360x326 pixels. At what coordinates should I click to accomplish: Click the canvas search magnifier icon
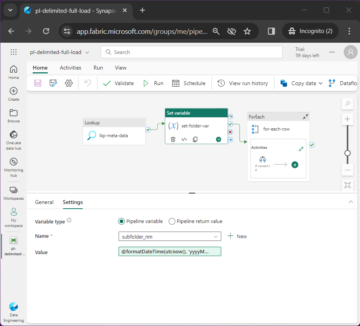point(348,103)
